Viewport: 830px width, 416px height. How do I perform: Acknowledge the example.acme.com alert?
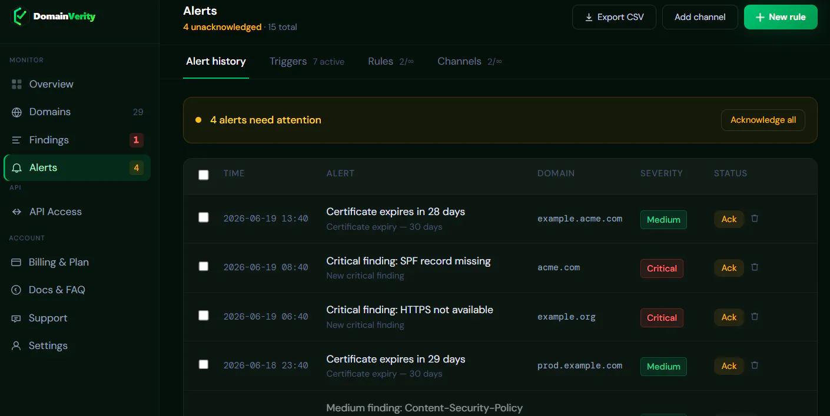coord(729,219)
